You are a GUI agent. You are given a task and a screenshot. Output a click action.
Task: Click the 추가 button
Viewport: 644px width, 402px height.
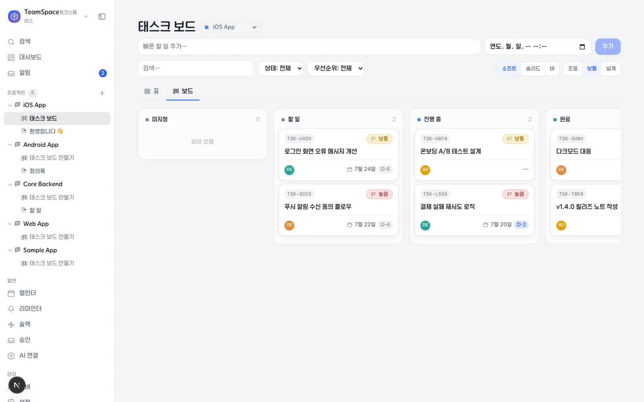608,47
